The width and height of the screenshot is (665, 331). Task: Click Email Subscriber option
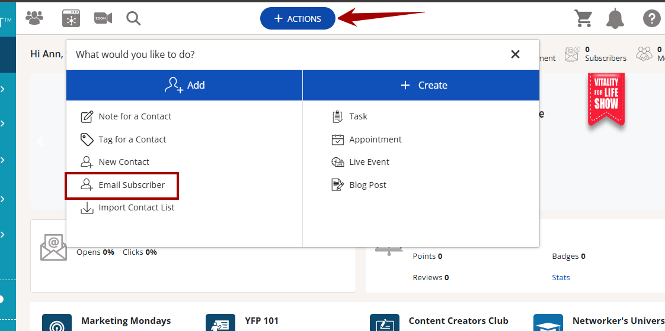(x=131, y=185)
